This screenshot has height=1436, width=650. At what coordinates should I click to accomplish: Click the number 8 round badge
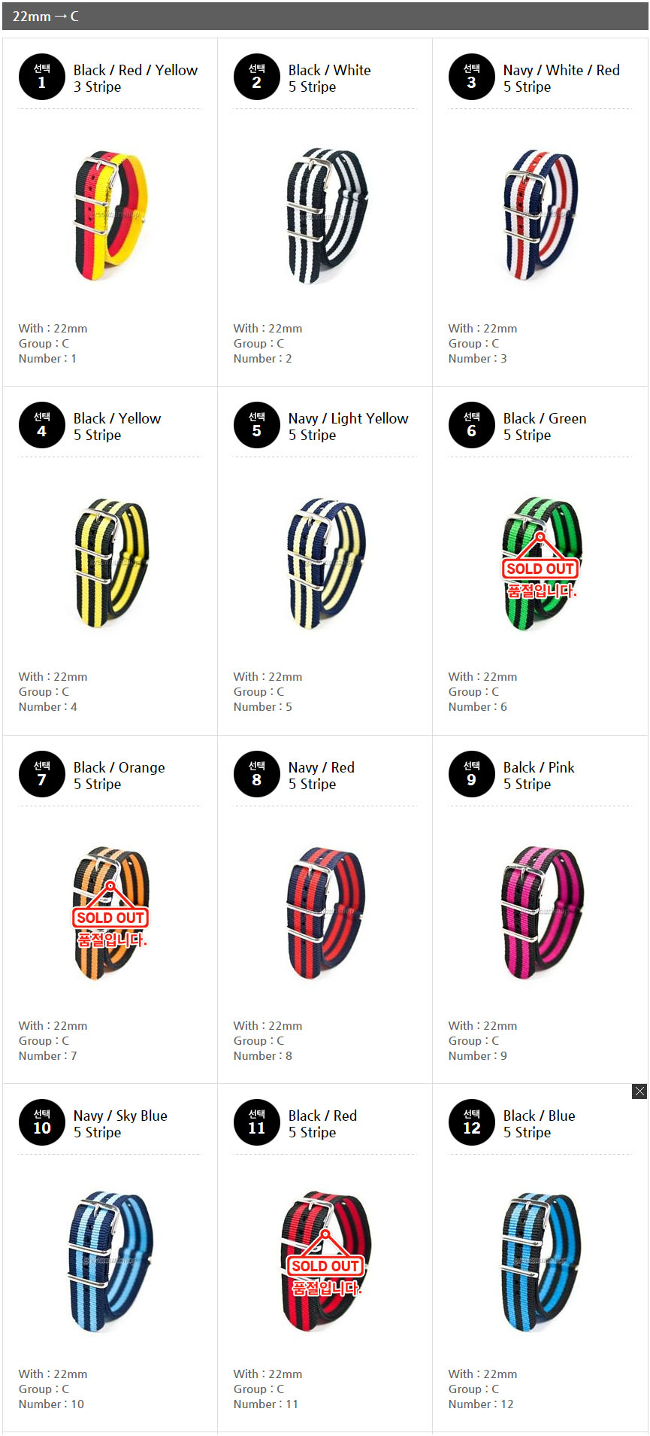pos(257,774)
